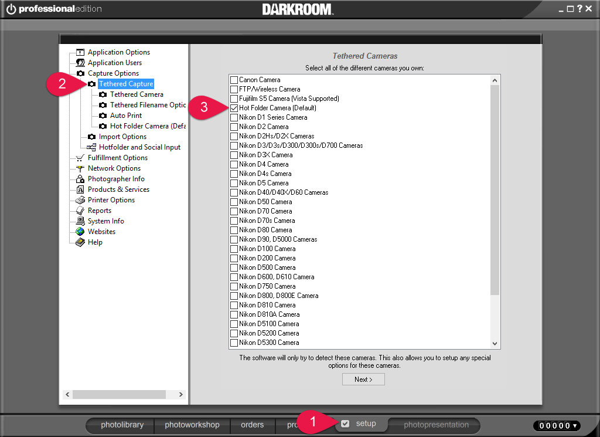Click the Nikon D5200 Camera label
This screenshot has width=600, height=437.
tap(269, 333)
